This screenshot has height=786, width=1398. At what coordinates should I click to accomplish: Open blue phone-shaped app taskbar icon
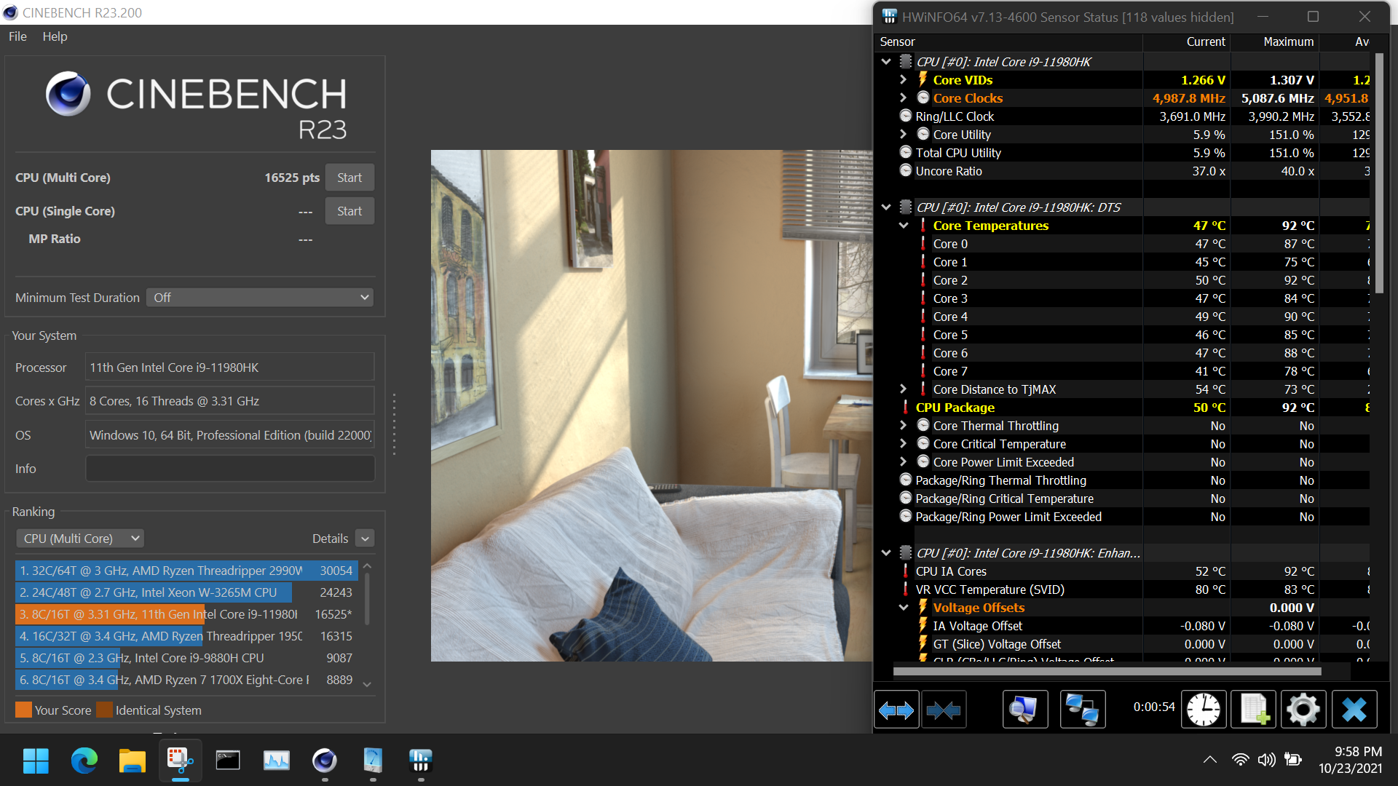pos(372,761)
